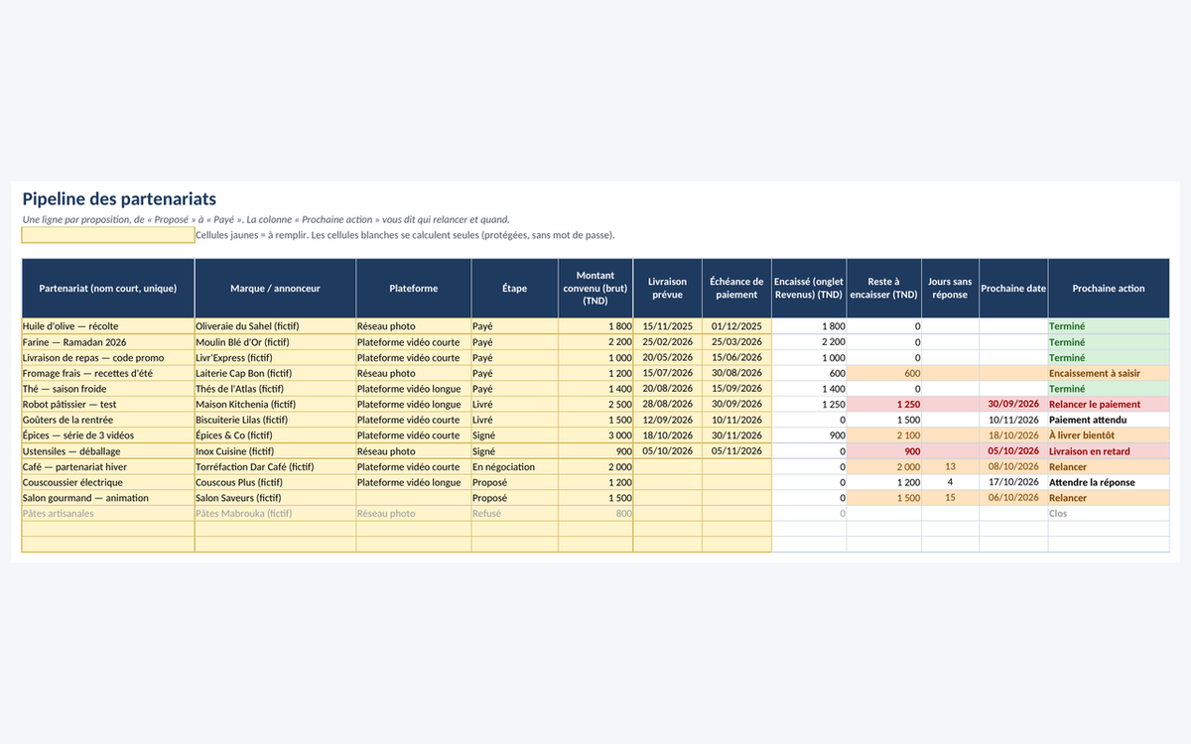The width and height of the screenshot is (1191, 744).
Task: Click the "Encaissement à saisir" action cell
Action: 1109,373
